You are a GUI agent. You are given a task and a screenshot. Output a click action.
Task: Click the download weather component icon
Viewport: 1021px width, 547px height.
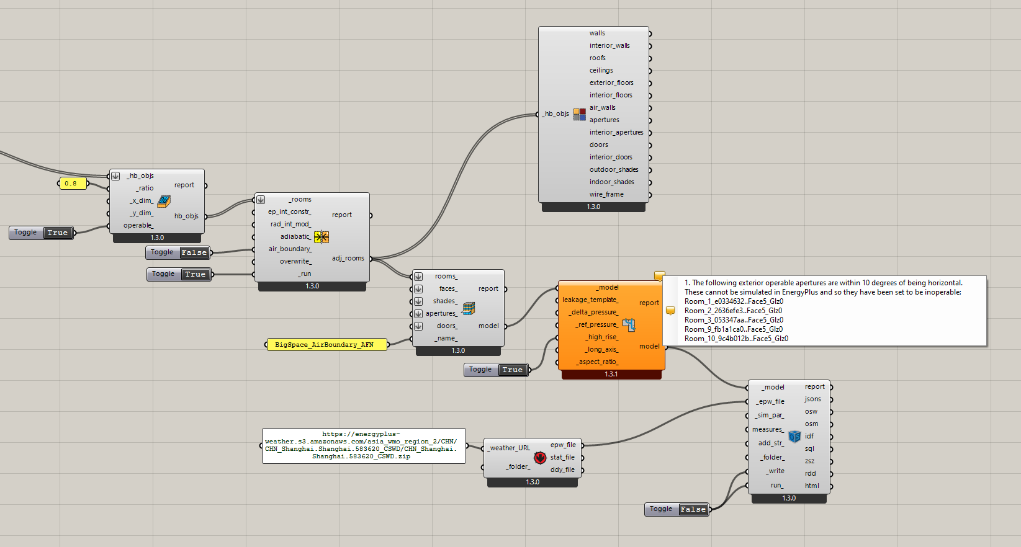[x=540, y=458]
